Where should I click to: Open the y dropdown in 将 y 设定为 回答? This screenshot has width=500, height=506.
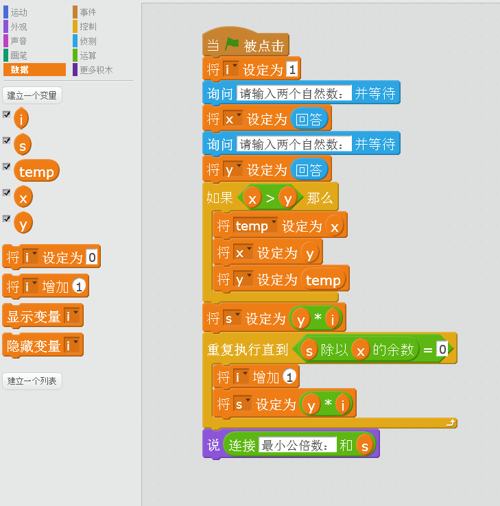(x=233, y=169)
